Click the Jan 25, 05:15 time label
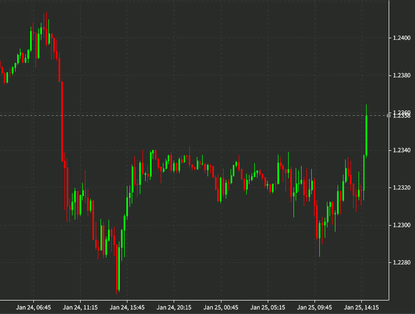The width and height of the screenshot is (415, 314). 268,308
